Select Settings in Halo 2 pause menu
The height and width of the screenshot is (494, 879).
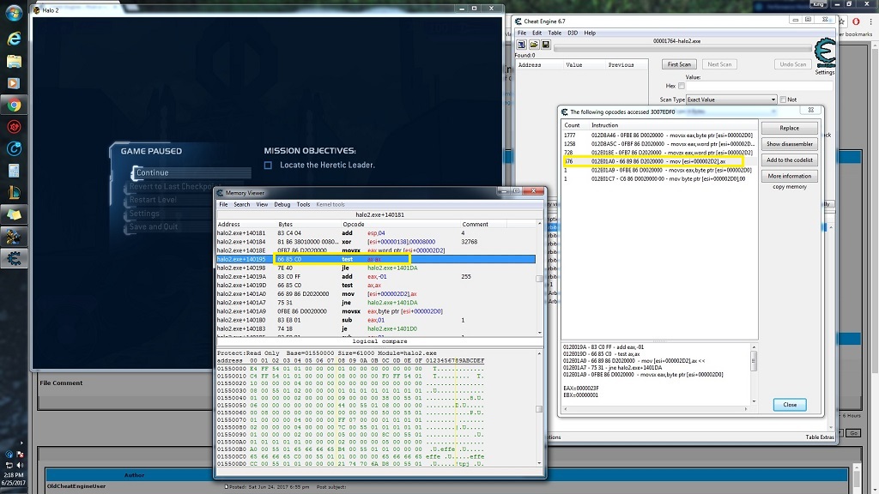(144, 214)
